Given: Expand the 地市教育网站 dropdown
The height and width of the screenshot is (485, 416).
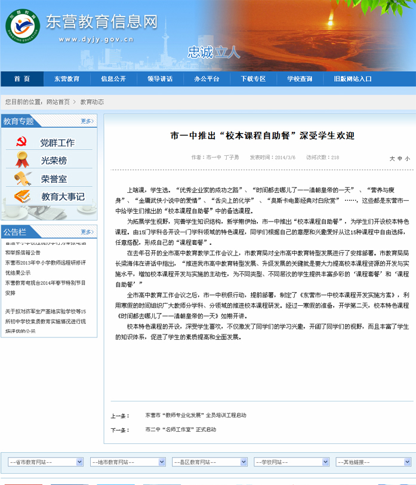Looking at the screenshot, I should pos(128,462).
